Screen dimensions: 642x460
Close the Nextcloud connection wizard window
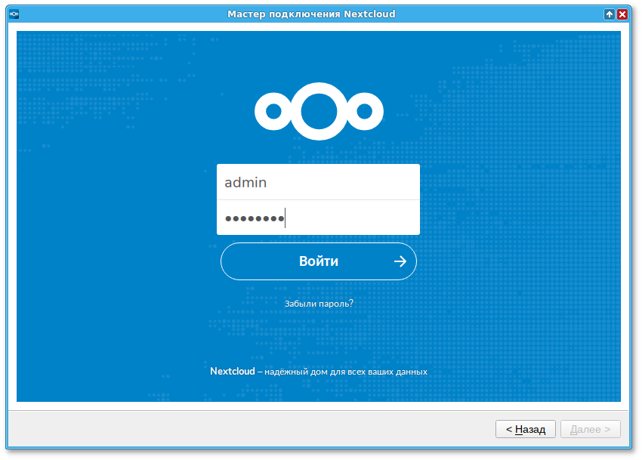pyautogui.click(x=622, y=14)
